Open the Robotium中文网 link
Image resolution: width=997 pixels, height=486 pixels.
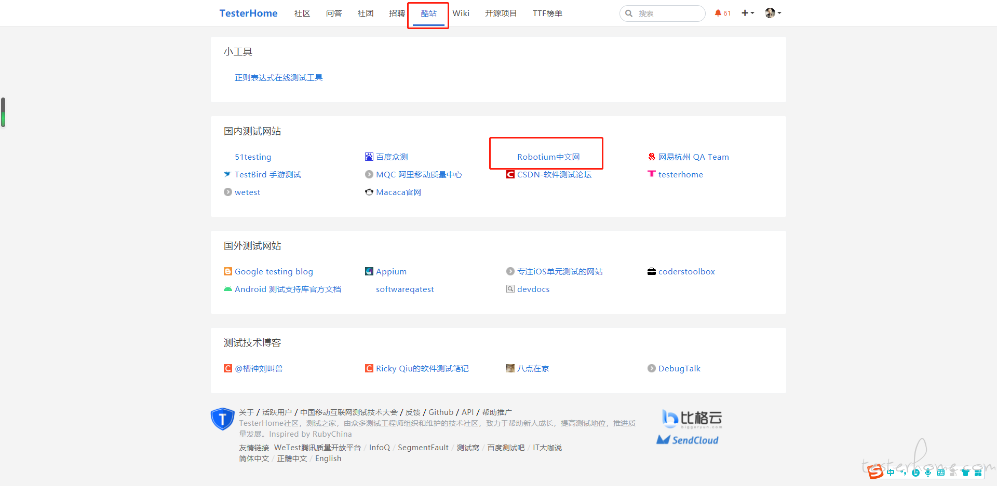(x=548, y=157)
